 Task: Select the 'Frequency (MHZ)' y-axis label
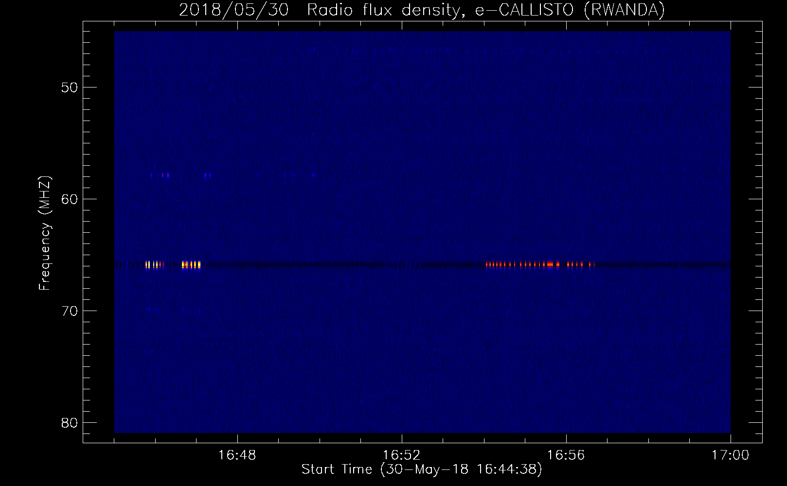(45, 234)
